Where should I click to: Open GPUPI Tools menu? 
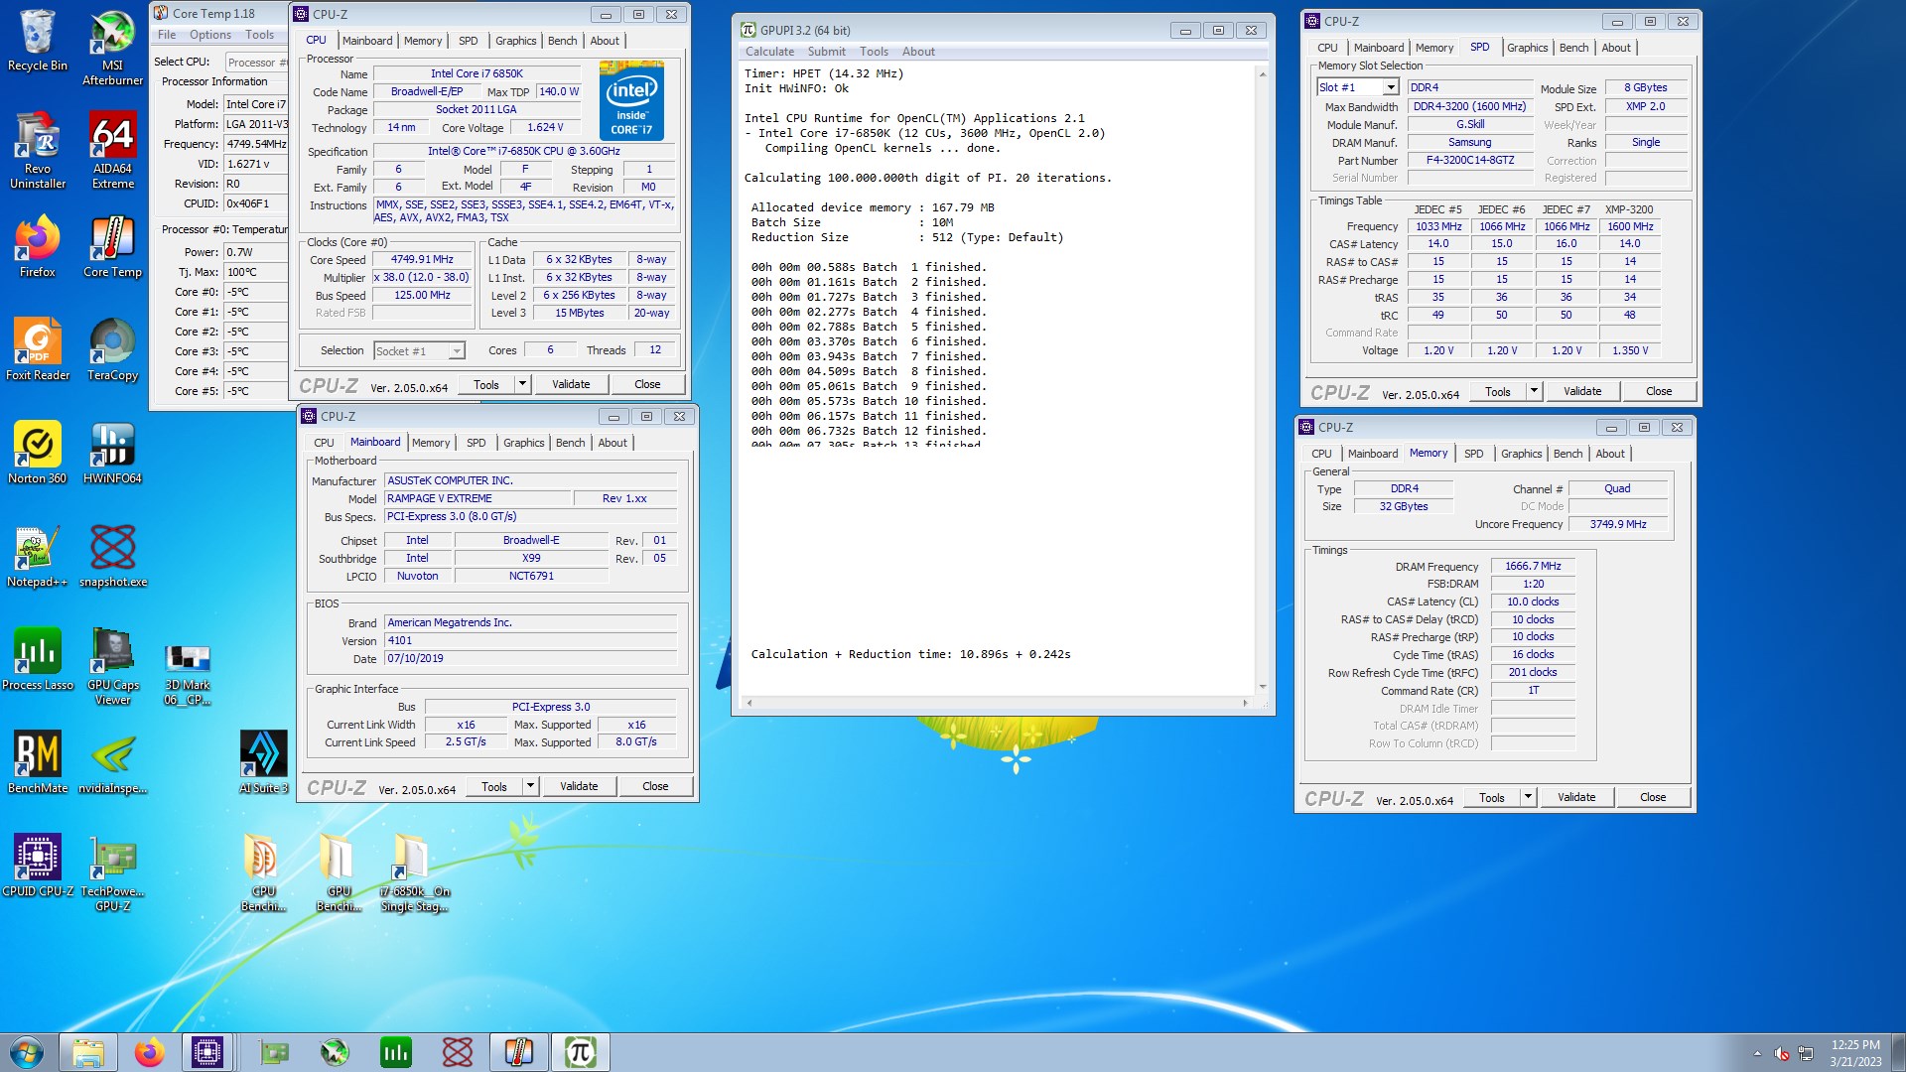tap(874, 52)
